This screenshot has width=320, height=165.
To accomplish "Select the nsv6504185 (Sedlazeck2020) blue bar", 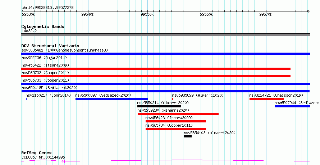I will (165, 91).
